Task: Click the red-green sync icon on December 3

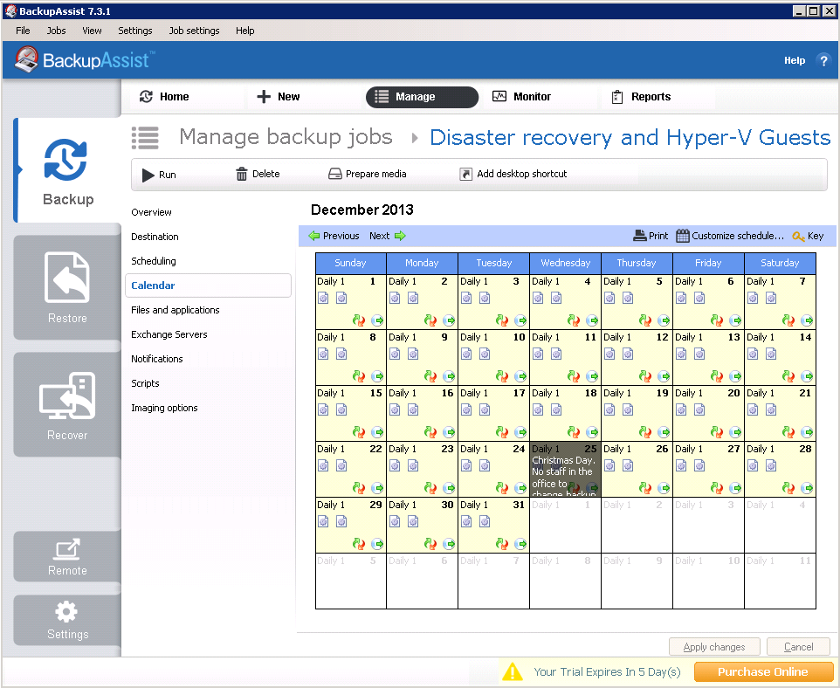Action: tap(502, 320)
